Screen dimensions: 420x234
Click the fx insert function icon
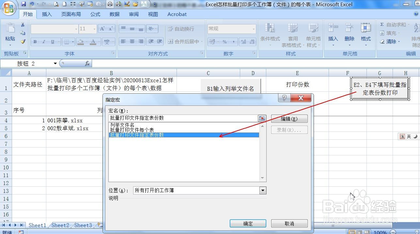(x=87, y=64)
